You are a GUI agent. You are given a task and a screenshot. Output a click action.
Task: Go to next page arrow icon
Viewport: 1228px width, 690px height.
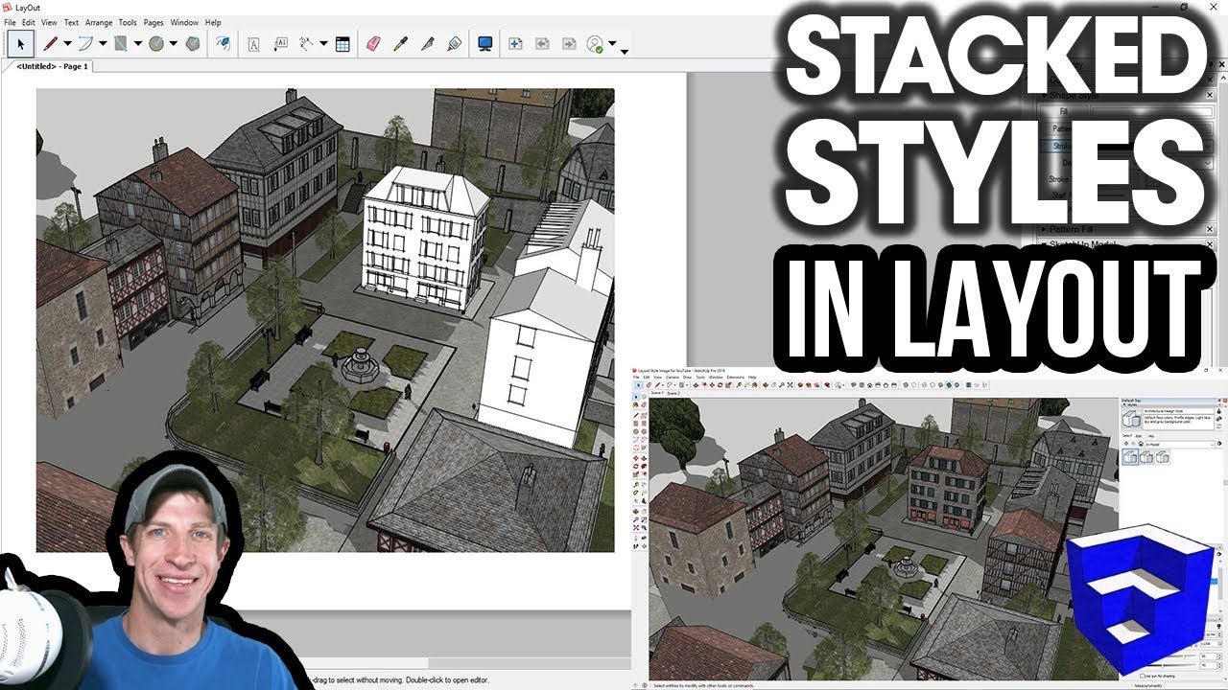(x=569, y=43)
